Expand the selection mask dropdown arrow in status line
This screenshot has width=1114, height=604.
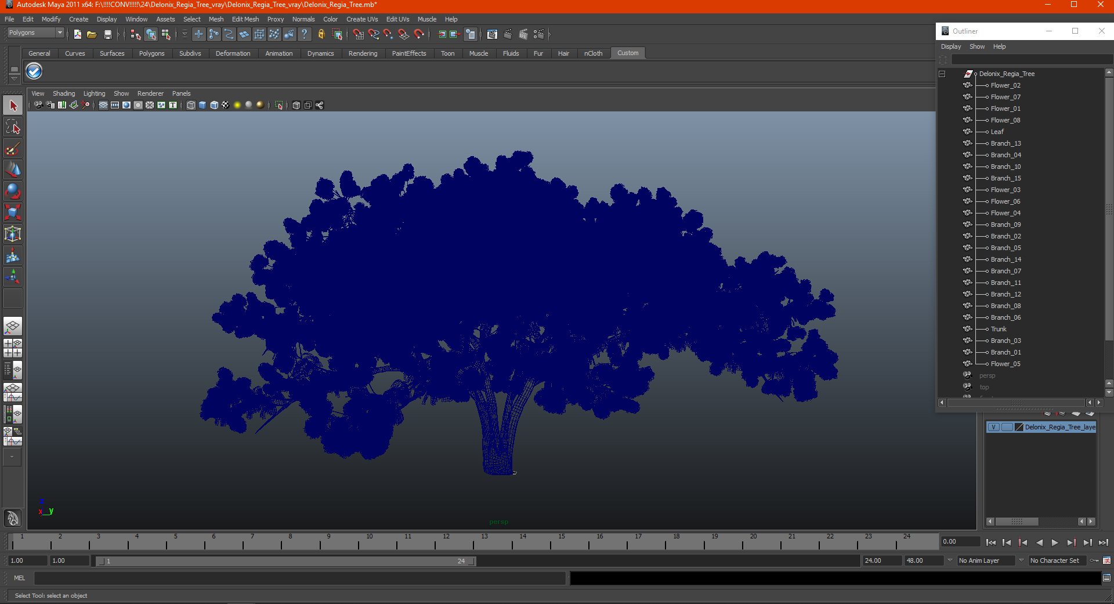185,35
